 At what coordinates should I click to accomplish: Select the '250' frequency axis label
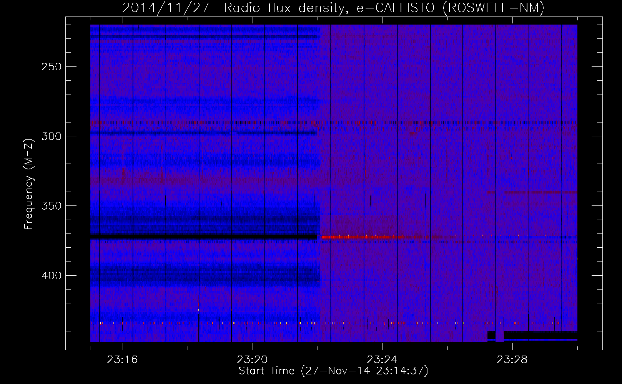point(51,67)
